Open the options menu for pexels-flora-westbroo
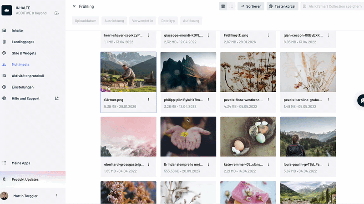The image size is (364, 204). tap(268, 100)
